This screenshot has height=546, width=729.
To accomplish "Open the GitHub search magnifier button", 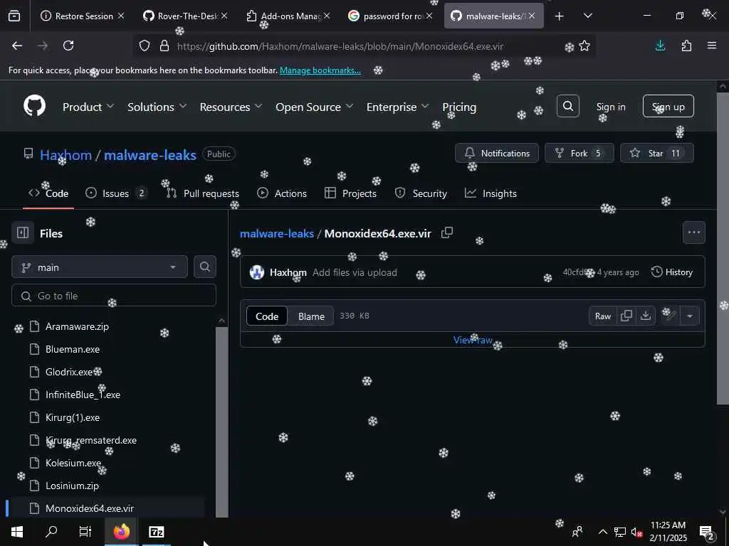I will click(567, 107).
